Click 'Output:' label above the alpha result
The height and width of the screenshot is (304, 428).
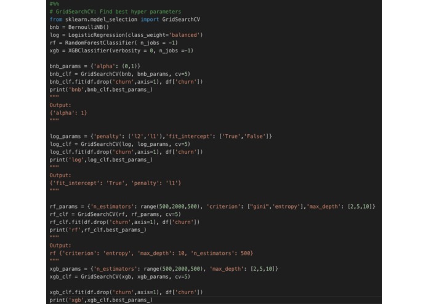(x=60, y=105)
